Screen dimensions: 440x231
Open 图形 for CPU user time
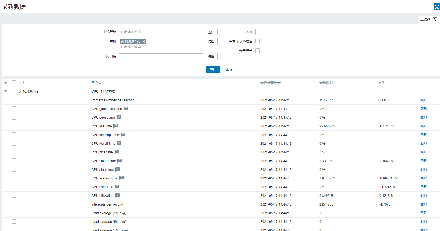pos(424,187)
